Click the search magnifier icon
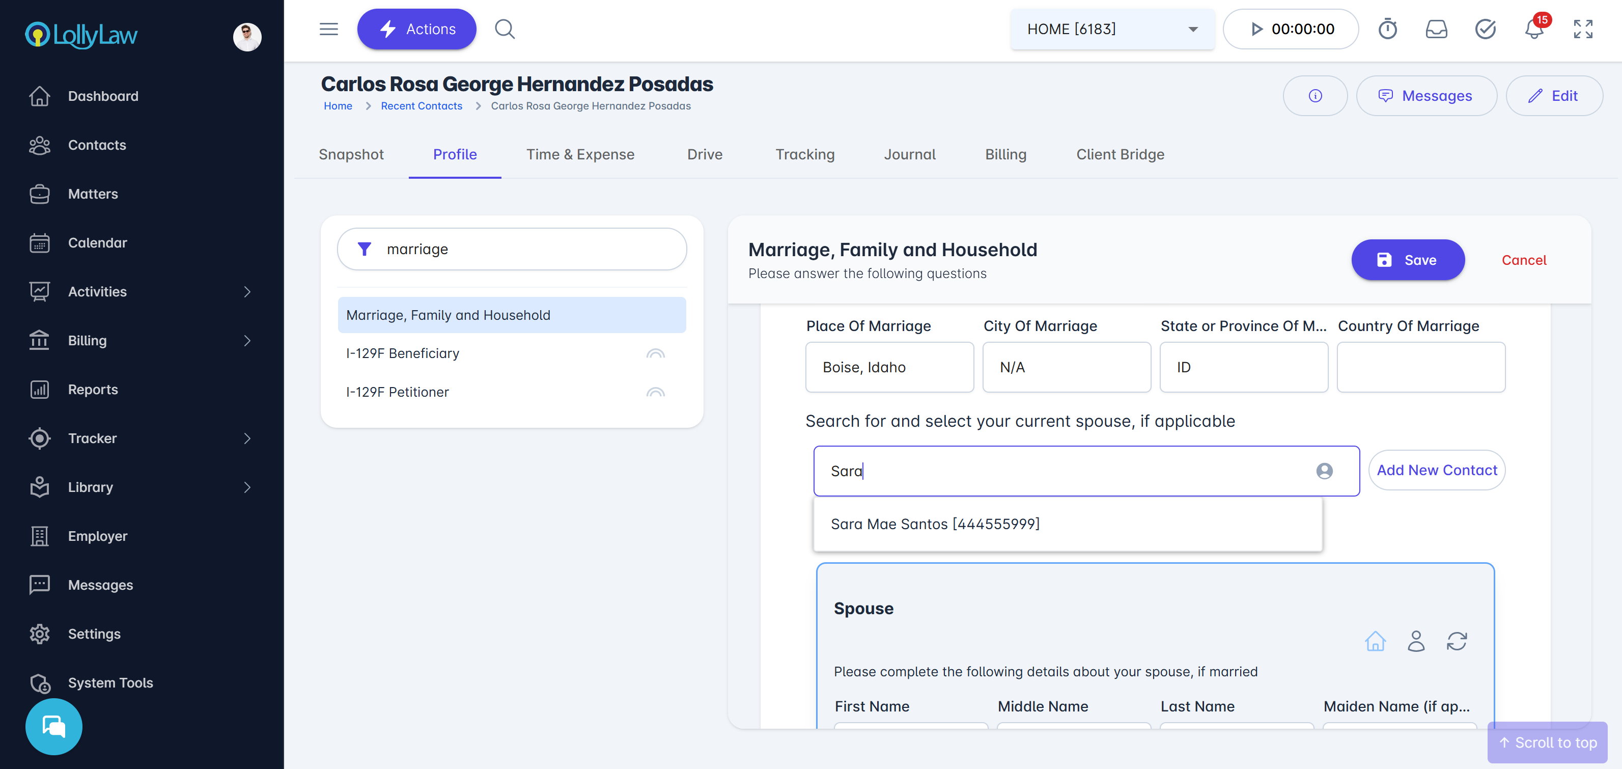Image resolution: width=1622 pixels, height=769 pixels. pos(505,29)
